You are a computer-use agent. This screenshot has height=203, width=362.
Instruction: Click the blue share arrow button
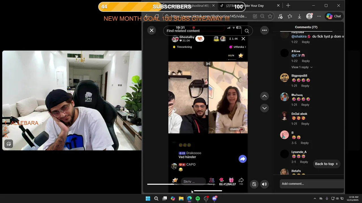pos(243,159)
